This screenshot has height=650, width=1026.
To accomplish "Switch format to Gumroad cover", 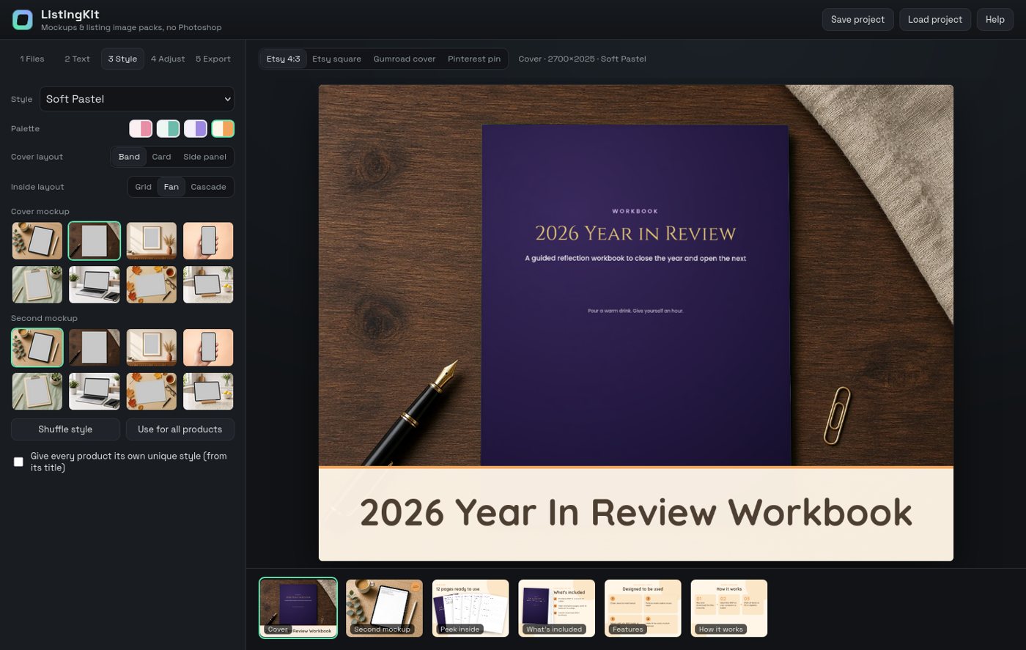I will pyautogui.click(x=405, y=59).
